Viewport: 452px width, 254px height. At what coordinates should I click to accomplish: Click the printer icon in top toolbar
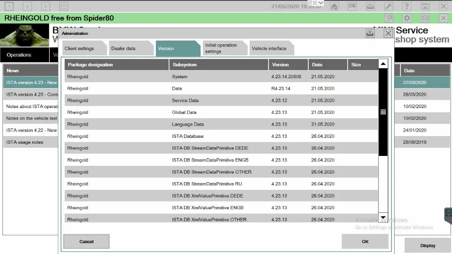[371, 6]
